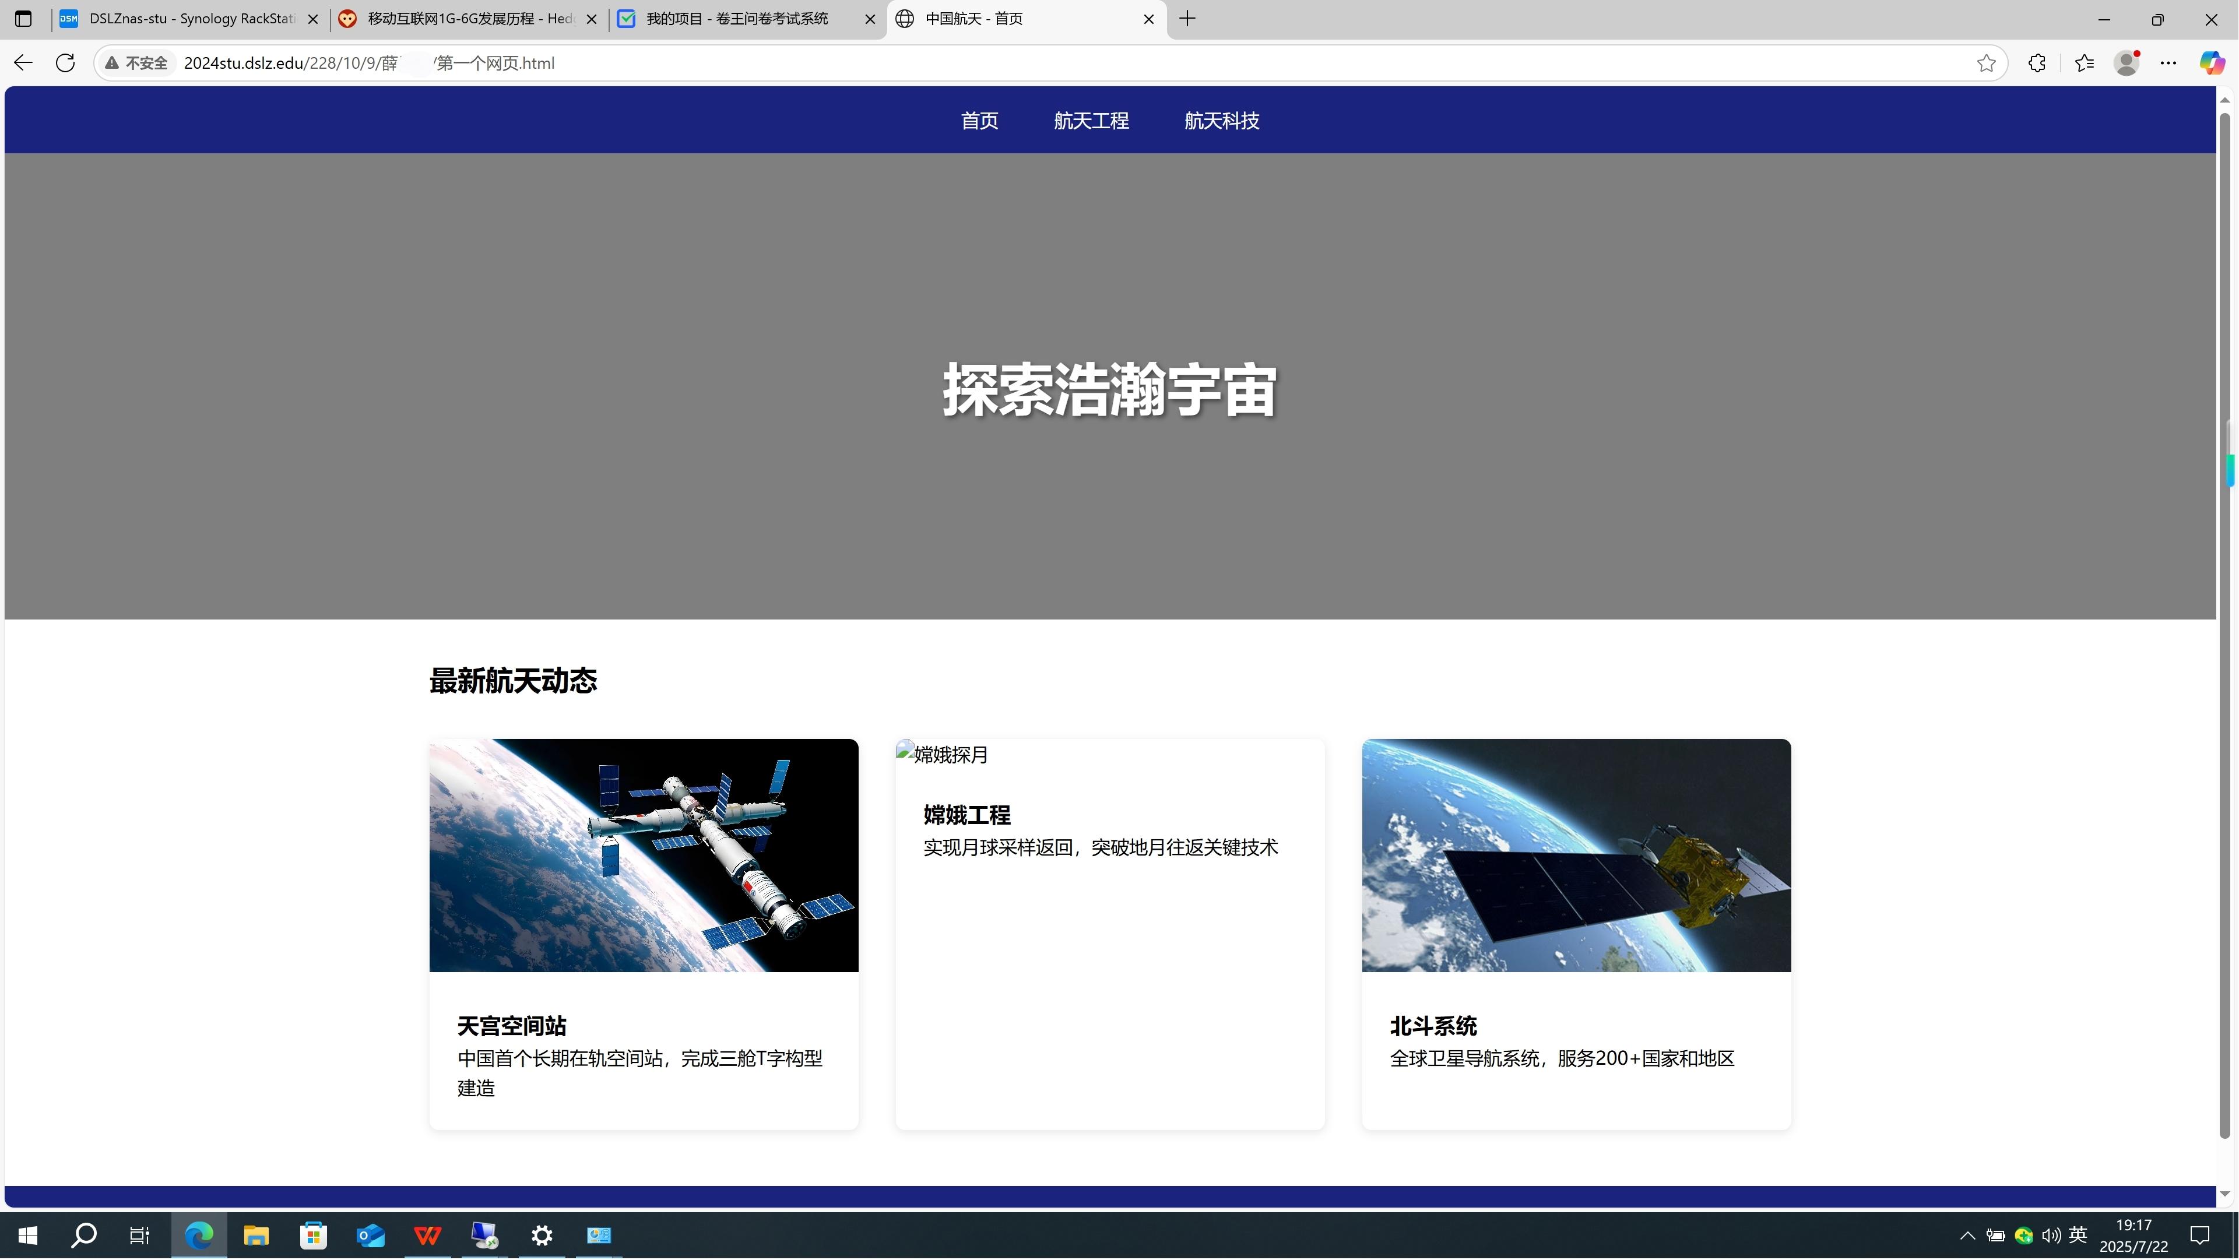Click the 探索浩瀚宇宙 hero heading
2239x1260 pixels.
point(1110,390)
